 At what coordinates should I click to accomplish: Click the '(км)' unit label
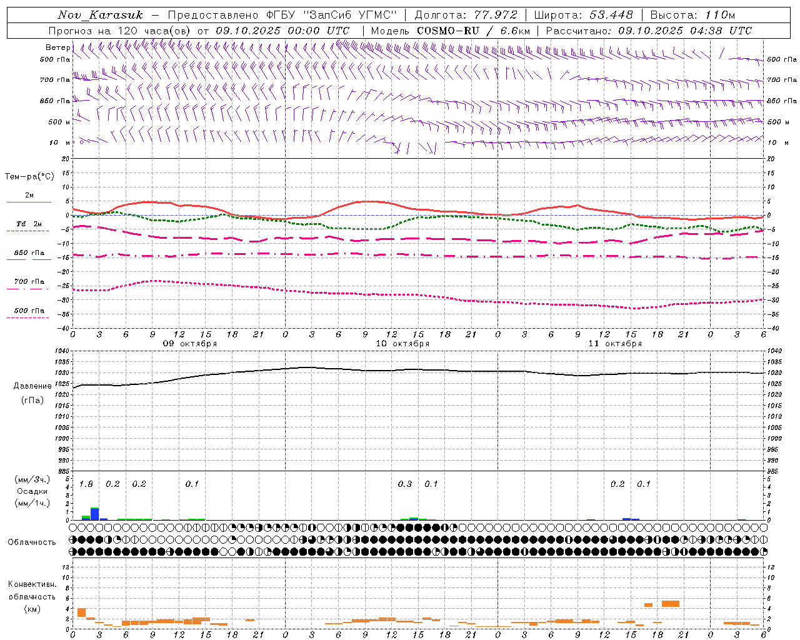coord(32,609)
